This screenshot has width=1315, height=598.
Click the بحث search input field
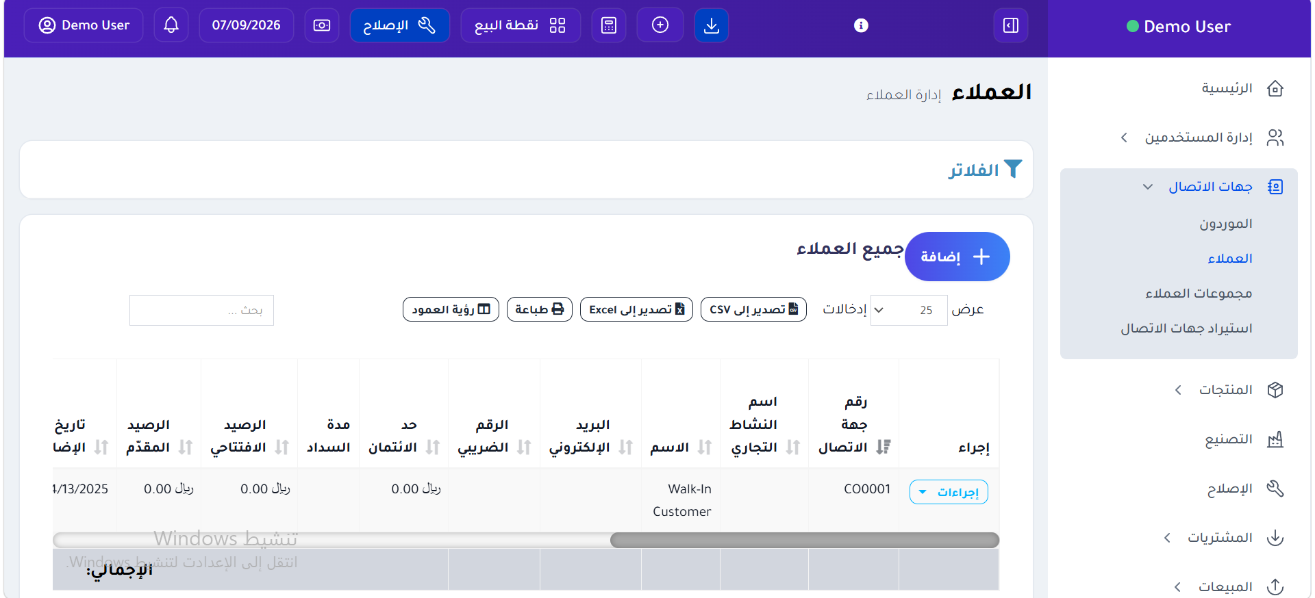point(201,310)
